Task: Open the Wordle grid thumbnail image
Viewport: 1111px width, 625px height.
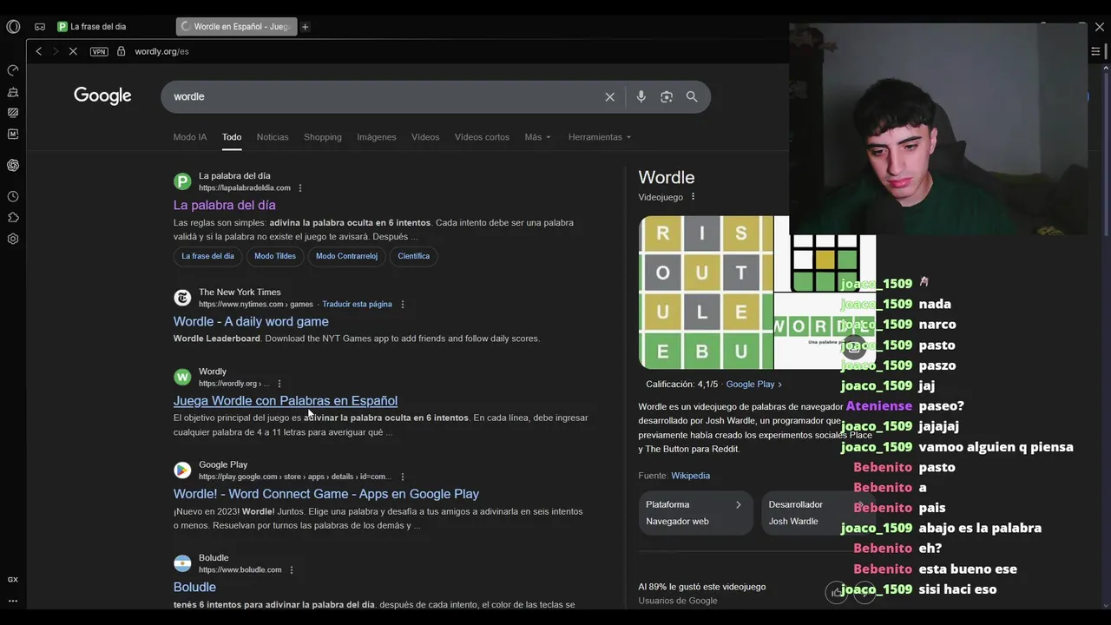Action: click(706, 293)
